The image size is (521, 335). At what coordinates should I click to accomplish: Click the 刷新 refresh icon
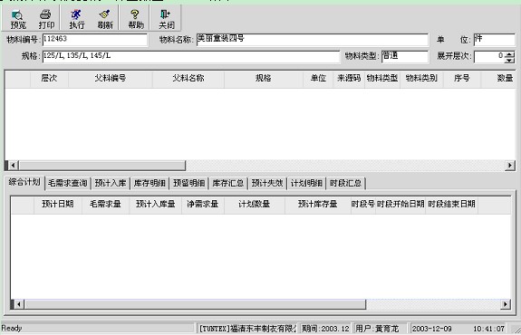coord(105,19)
